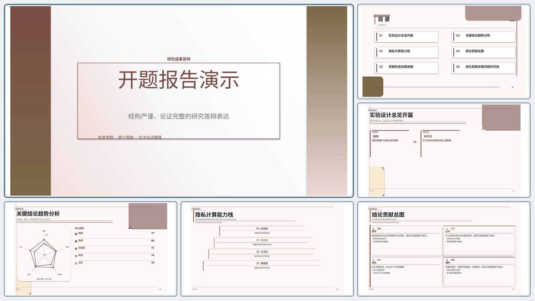Click the text 引入约束后在复杂地表上更稳健
The height and width of the screenshot is (301, 535).
(x=437, y=140)
